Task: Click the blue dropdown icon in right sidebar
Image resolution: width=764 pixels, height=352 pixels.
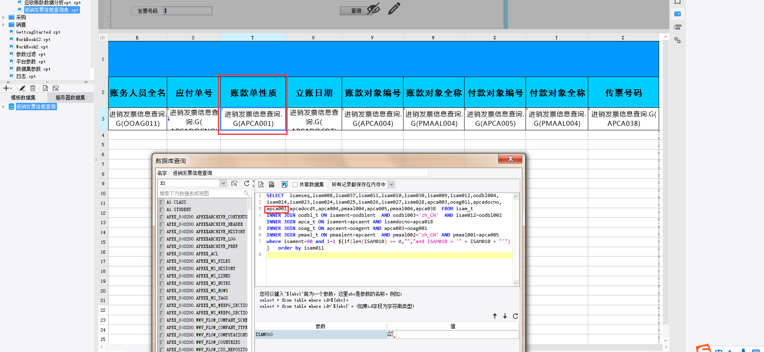Action: point(678,14)
